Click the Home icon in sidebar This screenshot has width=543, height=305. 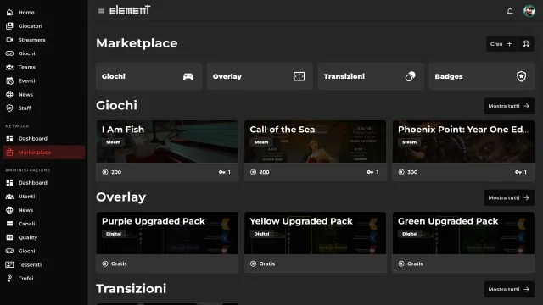(x=9, y=13)
